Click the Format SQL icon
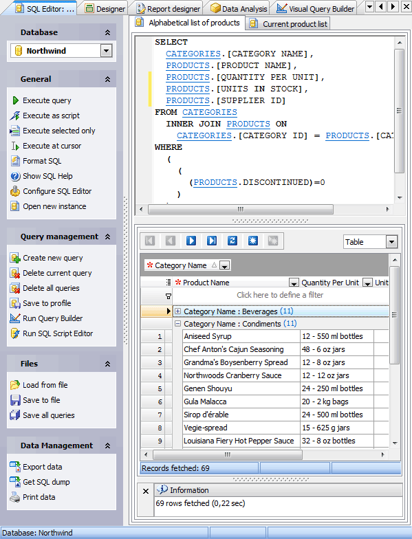412x539 pixels. 15,161
